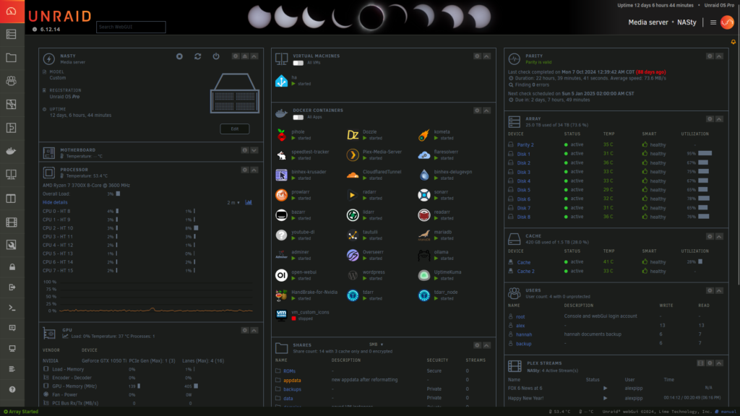Viewport: 740px width, 416px height.
Task: Collapse the Virtual Machines panel
Action: 486,56
